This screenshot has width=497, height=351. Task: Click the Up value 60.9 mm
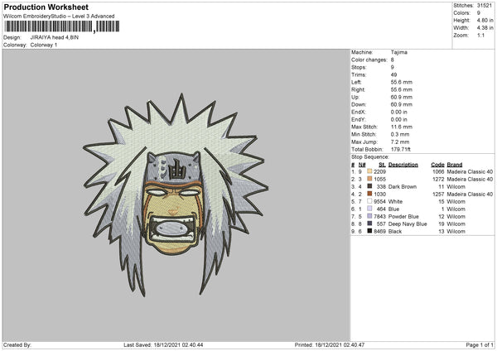tap(402, 97)
